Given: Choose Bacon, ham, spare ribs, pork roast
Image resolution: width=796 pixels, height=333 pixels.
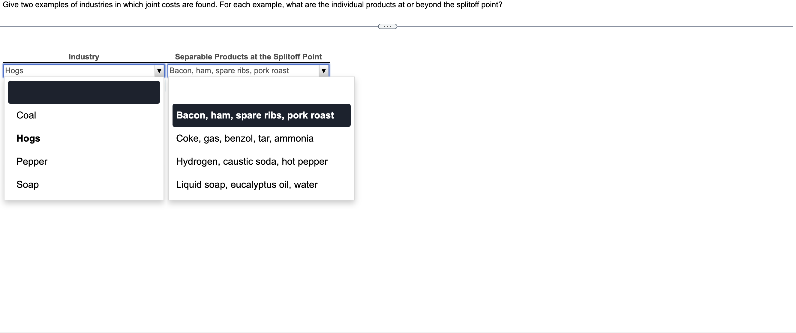Looking at the screenshot, I should coord(261,115).
